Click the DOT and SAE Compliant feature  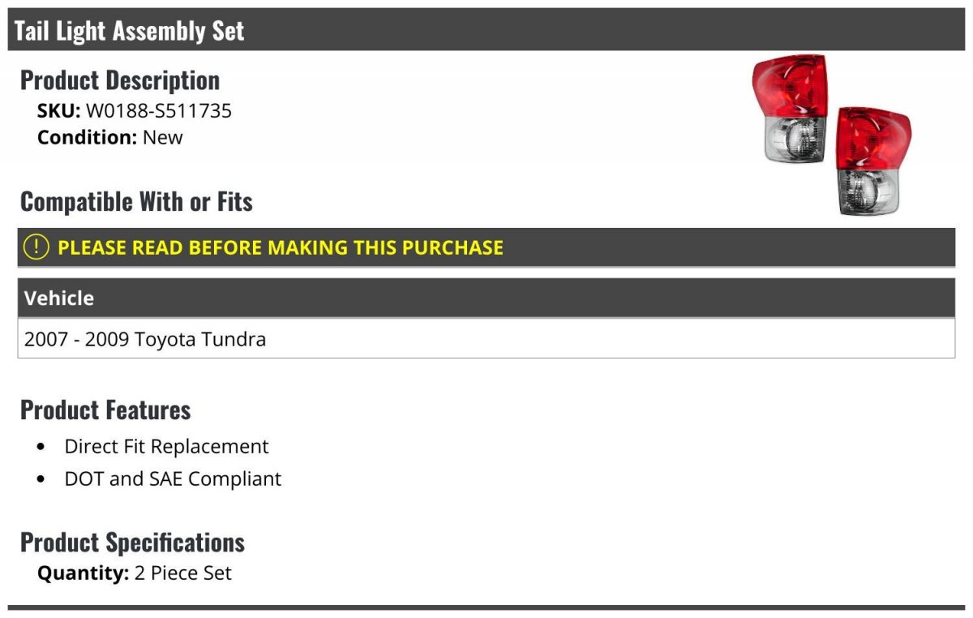[173, 479]
